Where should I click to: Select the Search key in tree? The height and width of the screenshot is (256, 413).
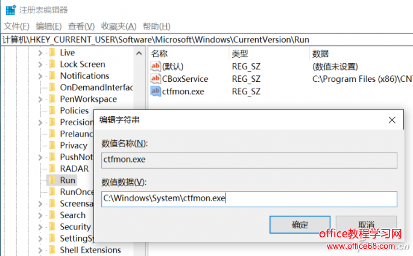(73, 215)
